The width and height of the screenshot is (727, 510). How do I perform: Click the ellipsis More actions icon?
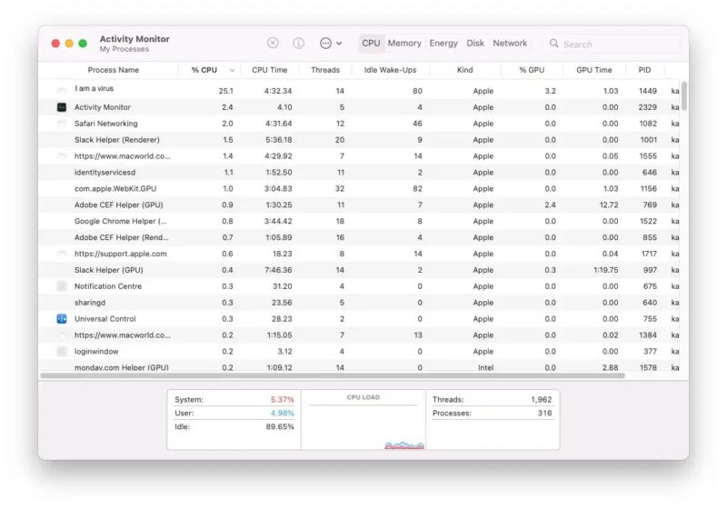[x=325, y=43]
